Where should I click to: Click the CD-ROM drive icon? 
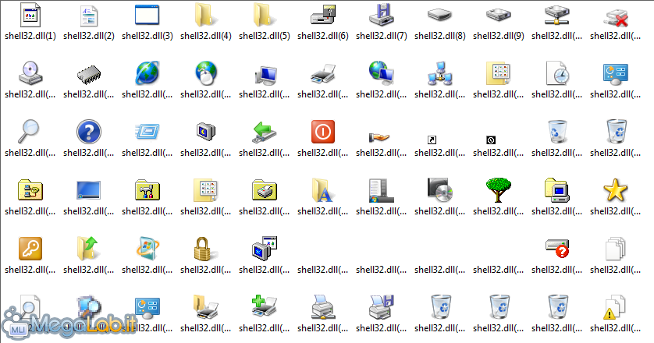point(30,73)
